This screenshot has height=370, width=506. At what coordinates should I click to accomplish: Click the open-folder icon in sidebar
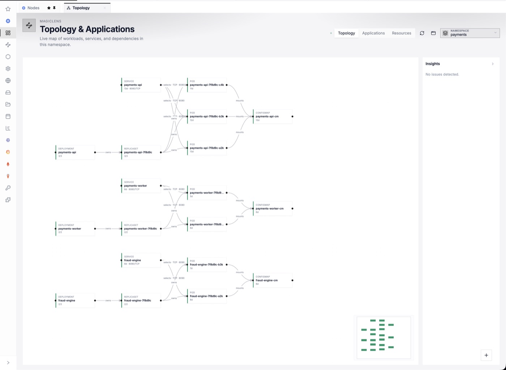click(8, 104)
